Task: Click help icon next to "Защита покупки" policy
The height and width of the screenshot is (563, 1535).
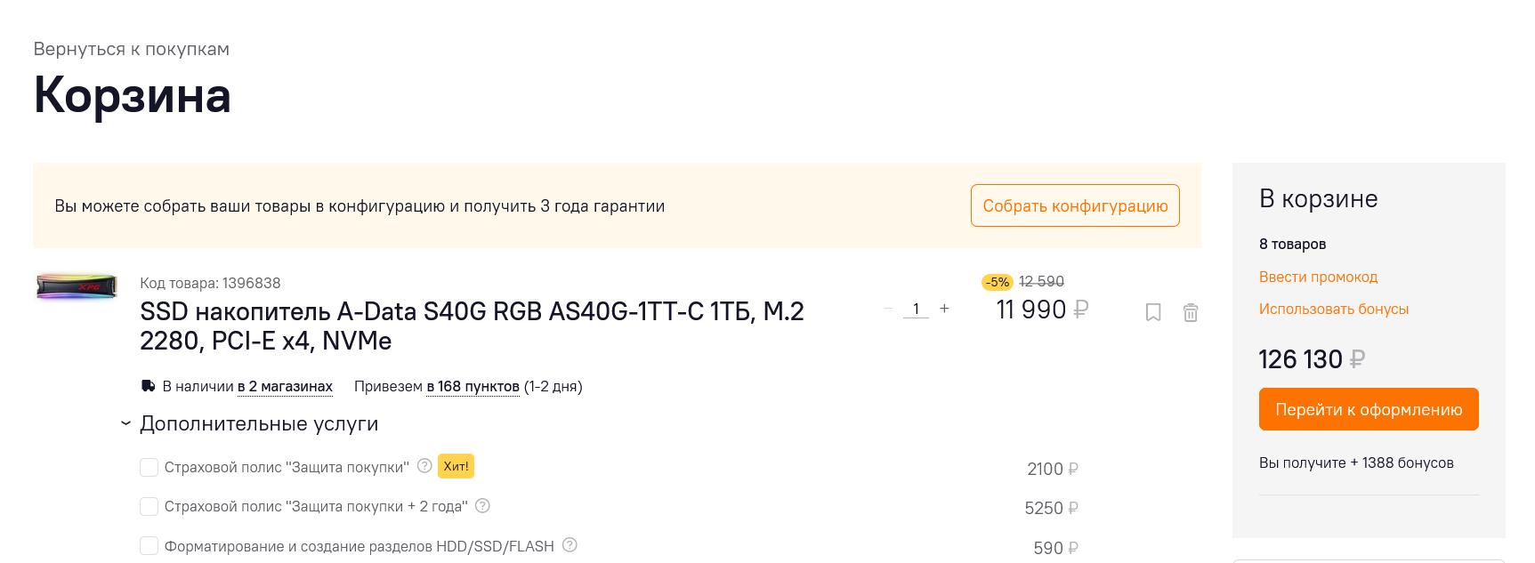Action: click(x=425, y=466)
